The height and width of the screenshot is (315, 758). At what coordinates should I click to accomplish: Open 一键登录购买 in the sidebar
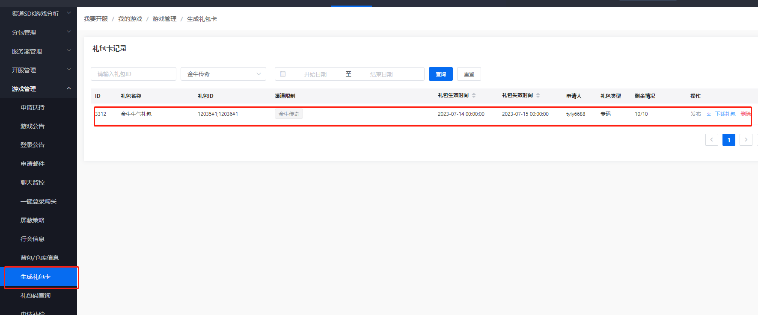point(39,201)
